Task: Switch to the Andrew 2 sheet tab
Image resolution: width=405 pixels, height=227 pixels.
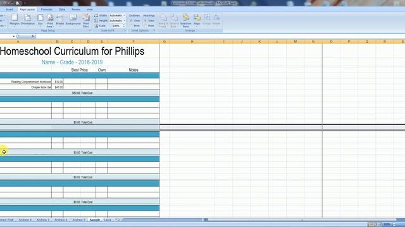Action: point(61,220)
